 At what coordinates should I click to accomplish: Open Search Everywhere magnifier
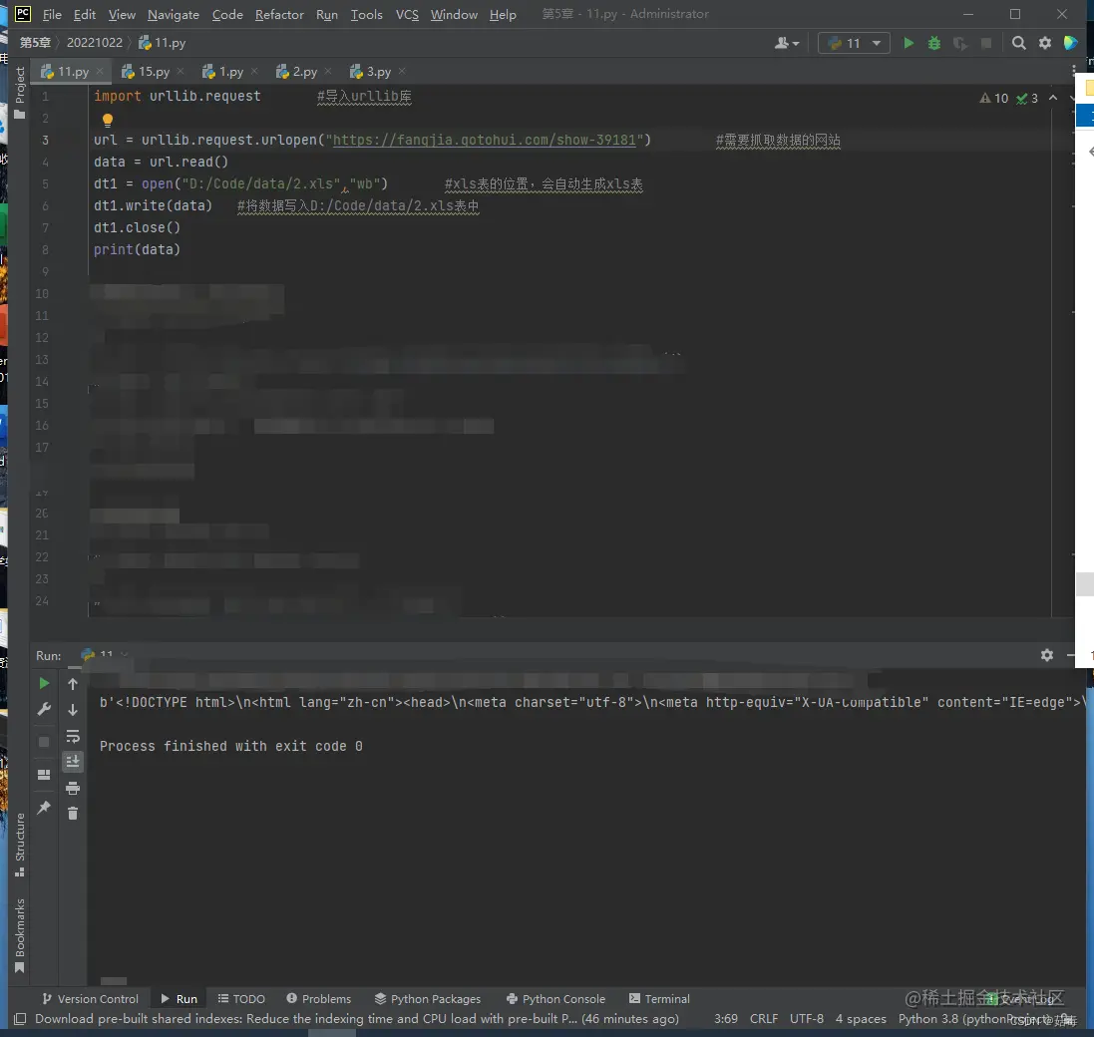pyautogui.click(x=1018, y=43)
